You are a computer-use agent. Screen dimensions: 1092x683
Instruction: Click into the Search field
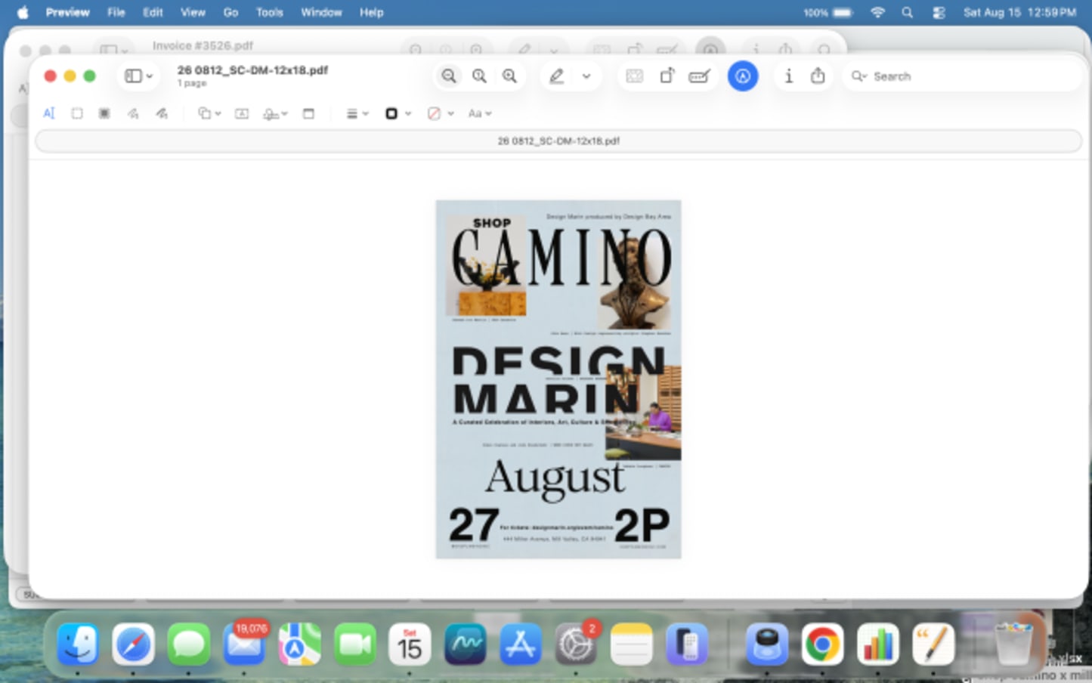pyautogui.click(x=963, y=76)
